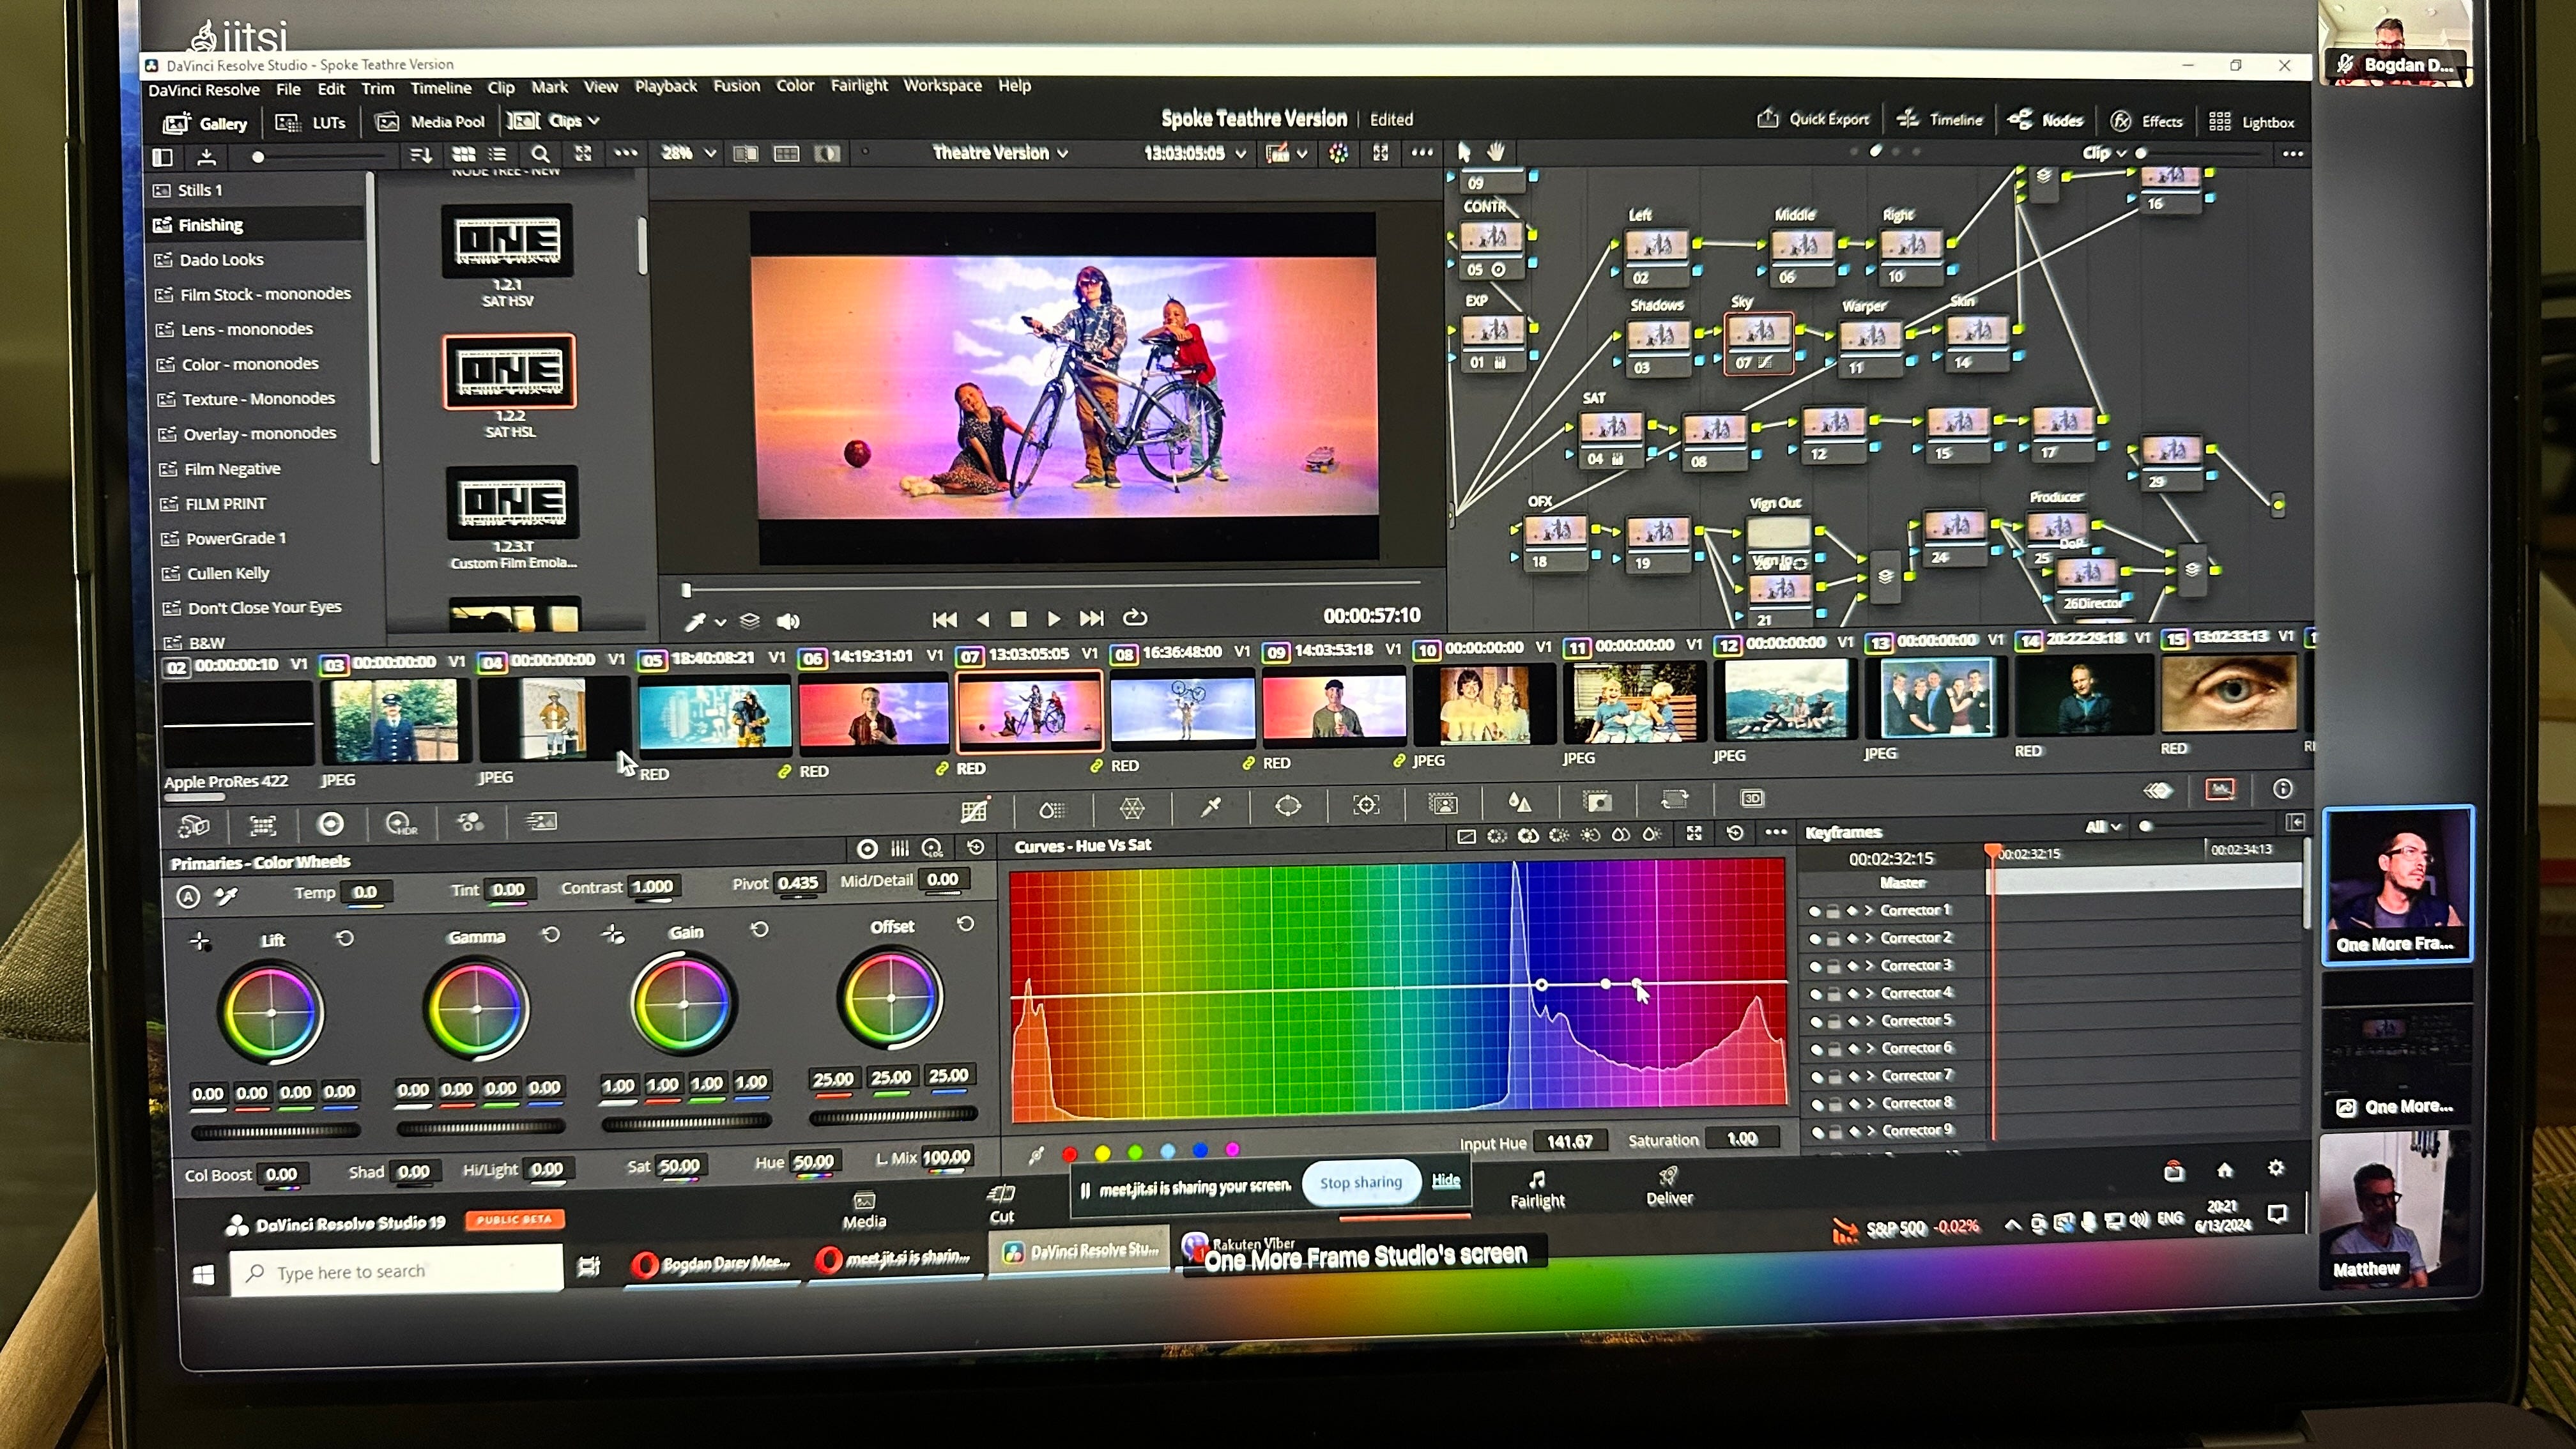Click the Sat value field
The height and width of the screenshot is (1449, 2576).
click(x=680, y=1166)
